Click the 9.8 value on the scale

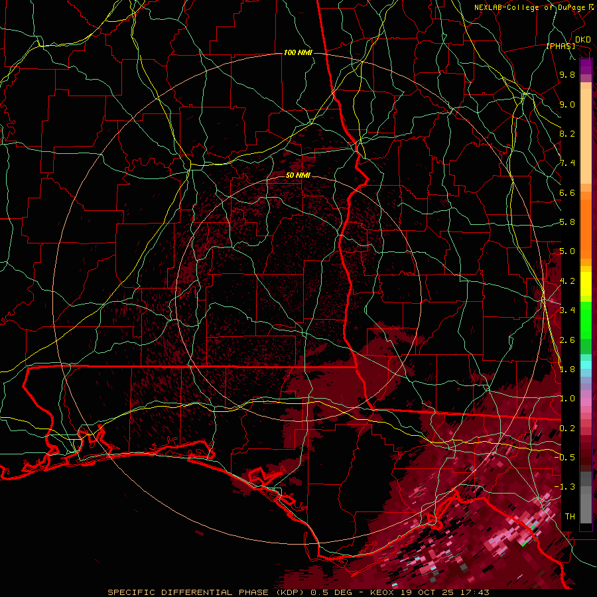[567, 75]
